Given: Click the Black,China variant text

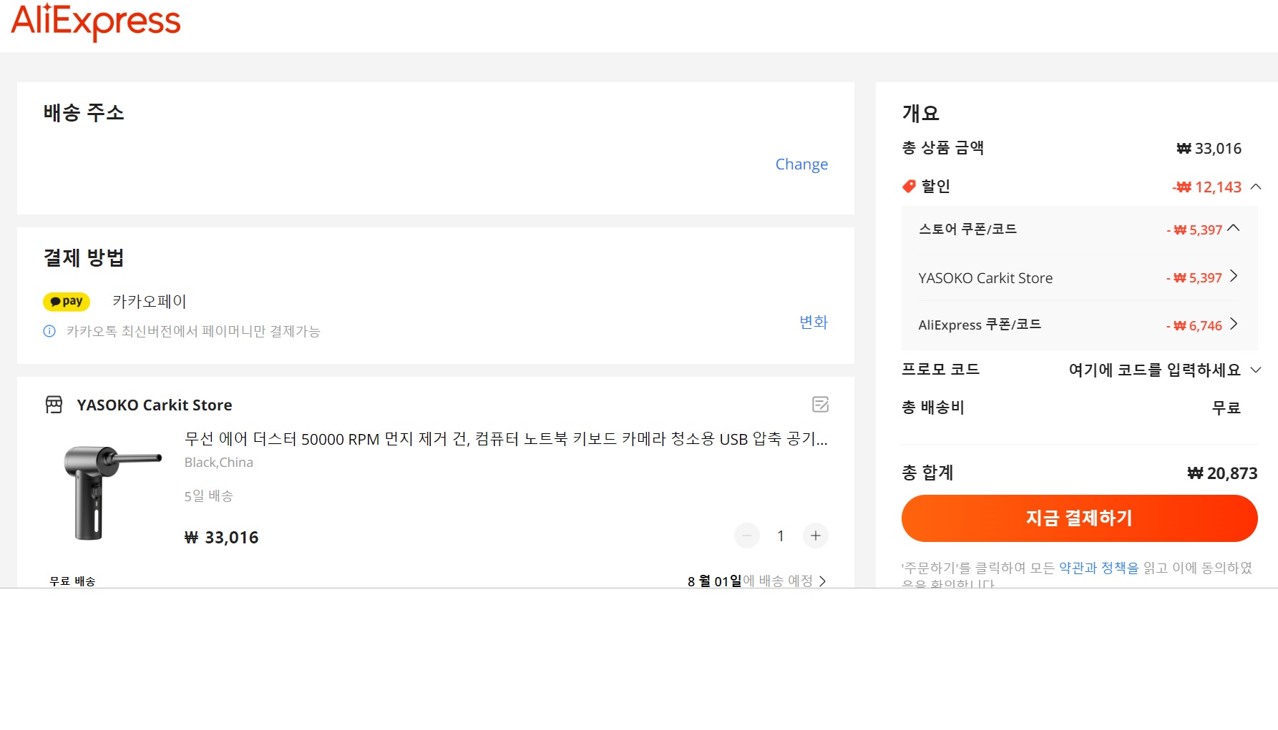Looking at the screenshot, I should [219, 463].
